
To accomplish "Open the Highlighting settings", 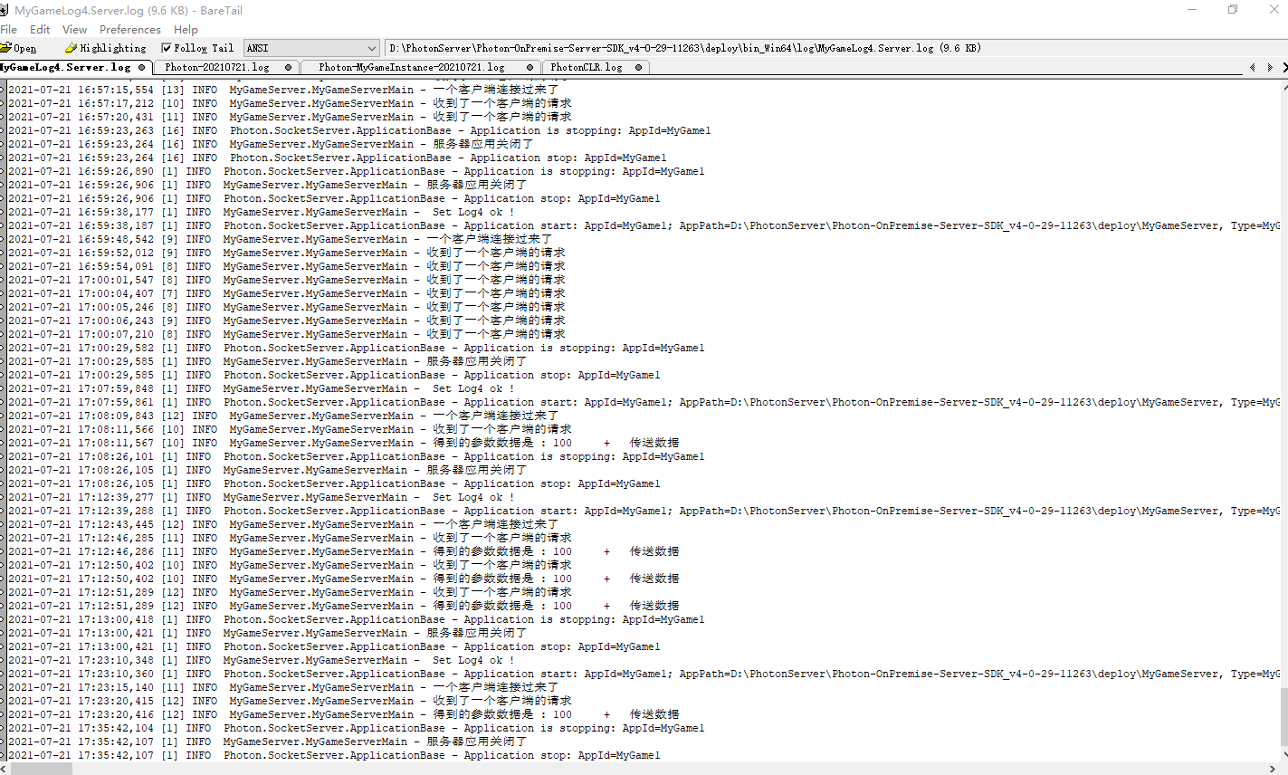I will [105, 48].
